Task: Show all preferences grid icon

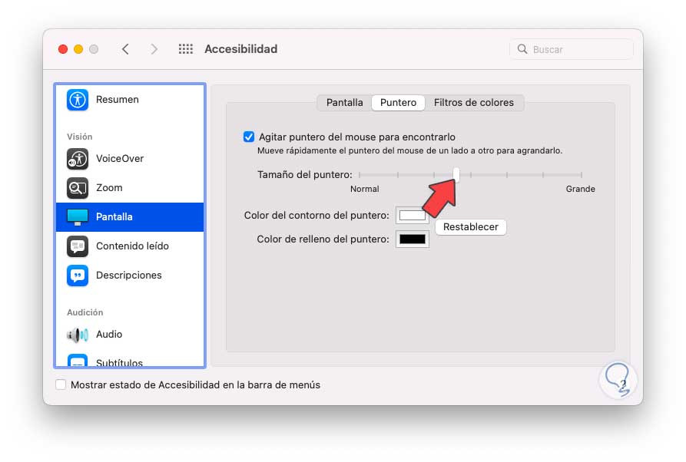Action: tap(185, 49)
